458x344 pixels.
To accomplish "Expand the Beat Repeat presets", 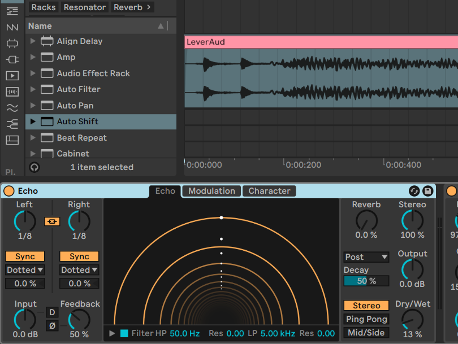I will point(33,137).
